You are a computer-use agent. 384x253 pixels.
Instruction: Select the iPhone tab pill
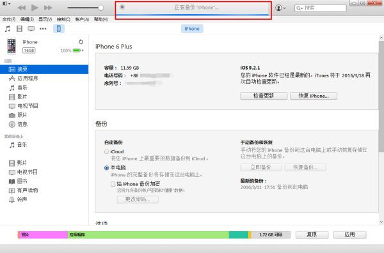pyautogui.click(x=192, y=29)
